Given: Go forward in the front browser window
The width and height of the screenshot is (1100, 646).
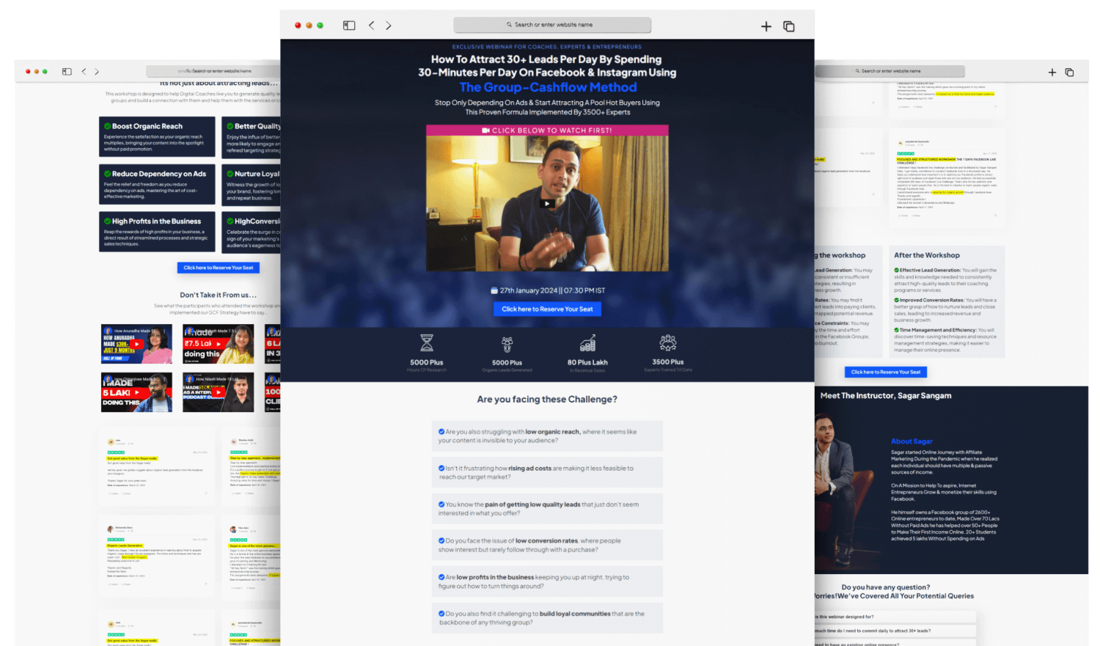Looking at the screenshot, I should pyautogui.click(x=389, y=26).
